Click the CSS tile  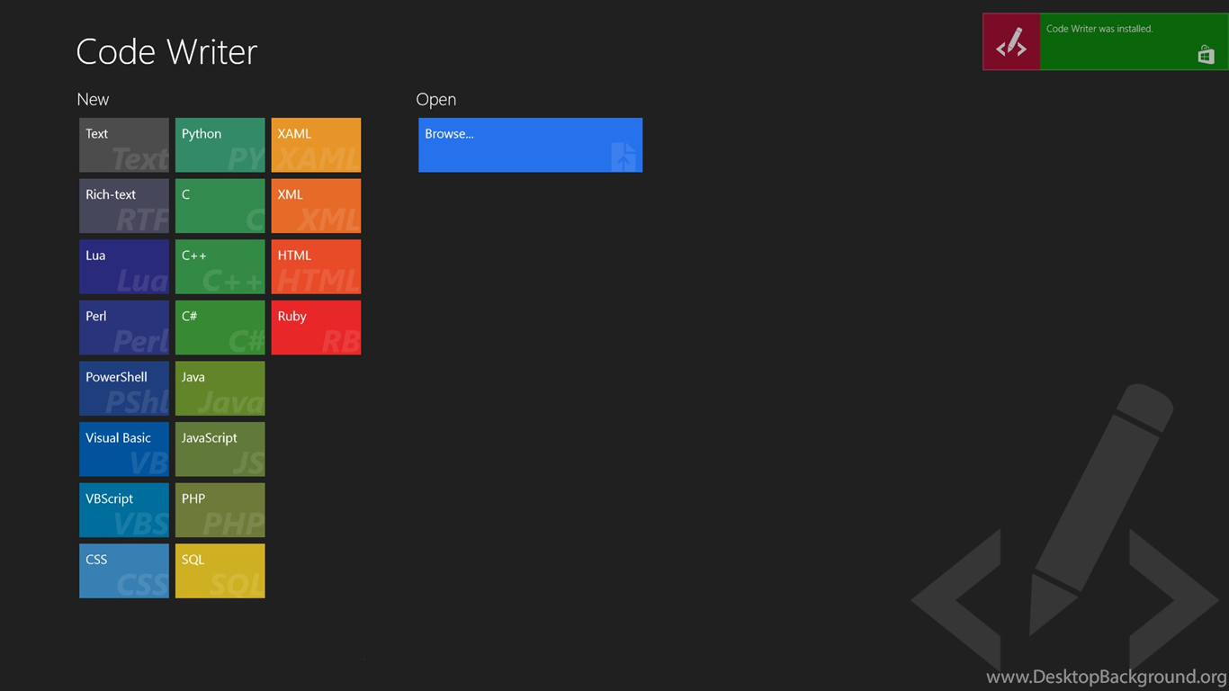click(x=124, y=570)
